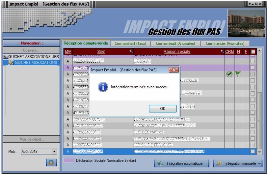267x174 pixels.
Task: Click the green CRM checkmark icon
Action: (229, 74)
